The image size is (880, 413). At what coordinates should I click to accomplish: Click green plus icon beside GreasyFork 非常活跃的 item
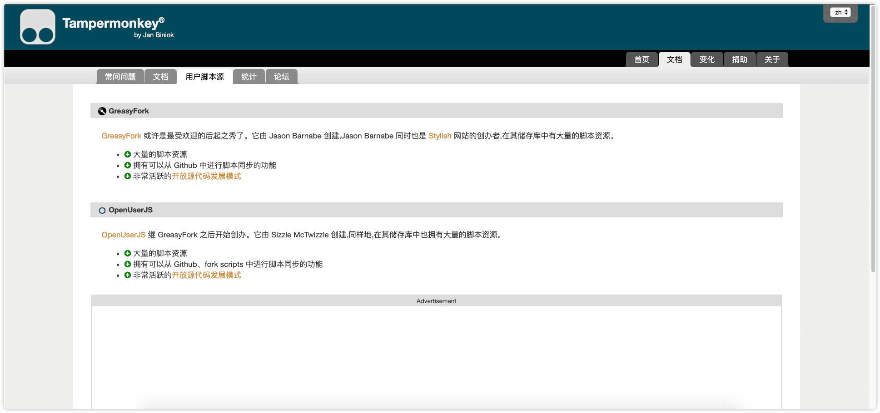tap(128, 176)
